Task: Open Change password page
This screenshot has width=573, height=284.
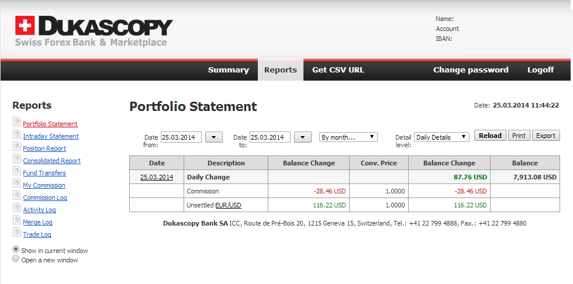Action: pyautogui.click(x=471, y=70)
